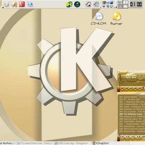145x145 pixels.
Task: Click the playlist misc round button
Action: pos(138,137)
